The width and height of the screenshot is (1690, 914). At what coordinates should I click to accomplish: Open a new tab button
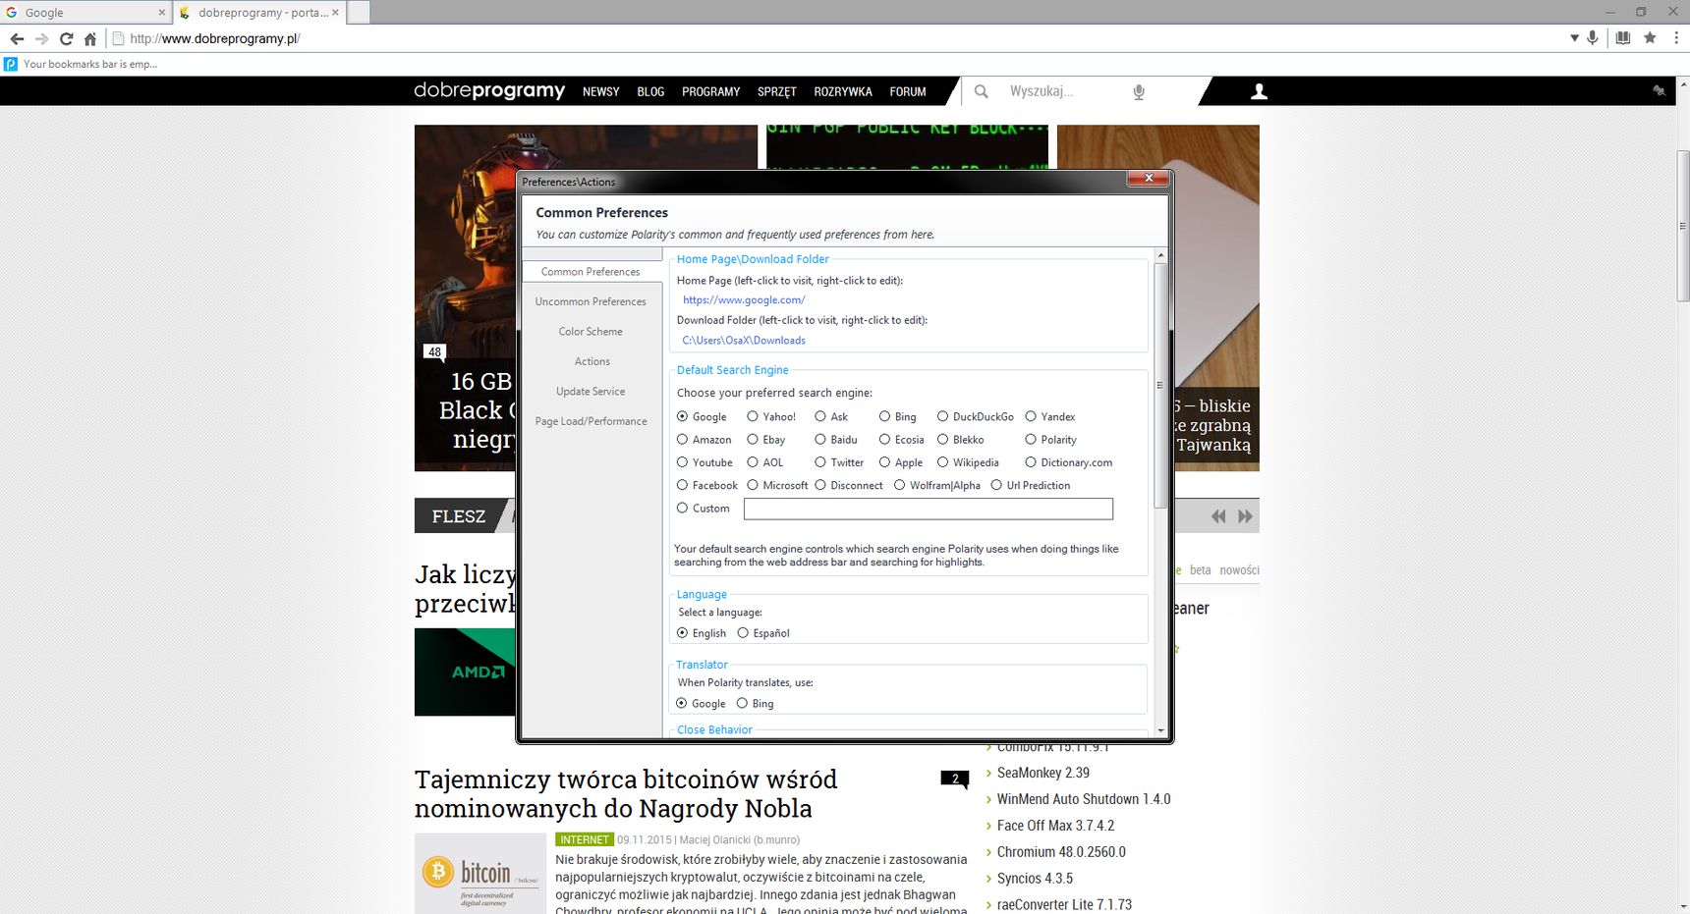click(x=359, y=13)
